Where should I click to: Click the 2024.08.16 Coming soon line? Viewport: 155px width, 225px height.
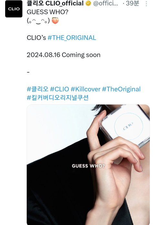coord(64,55)
